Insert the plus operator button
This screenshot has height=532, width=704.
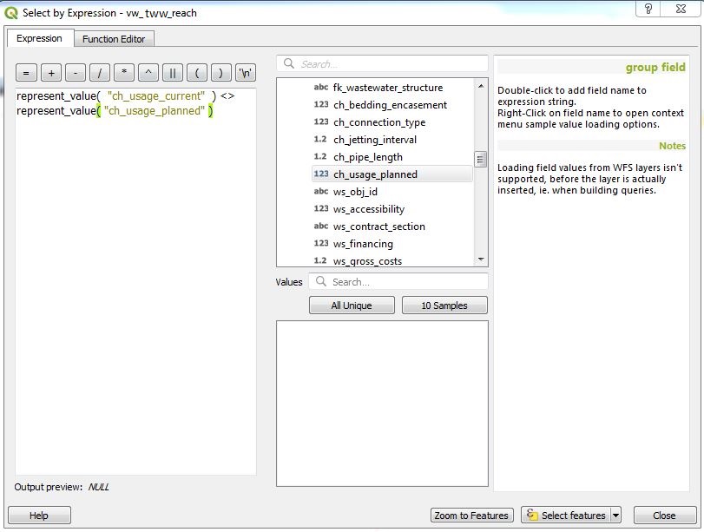pyautogui.click(x=51, y=73)
